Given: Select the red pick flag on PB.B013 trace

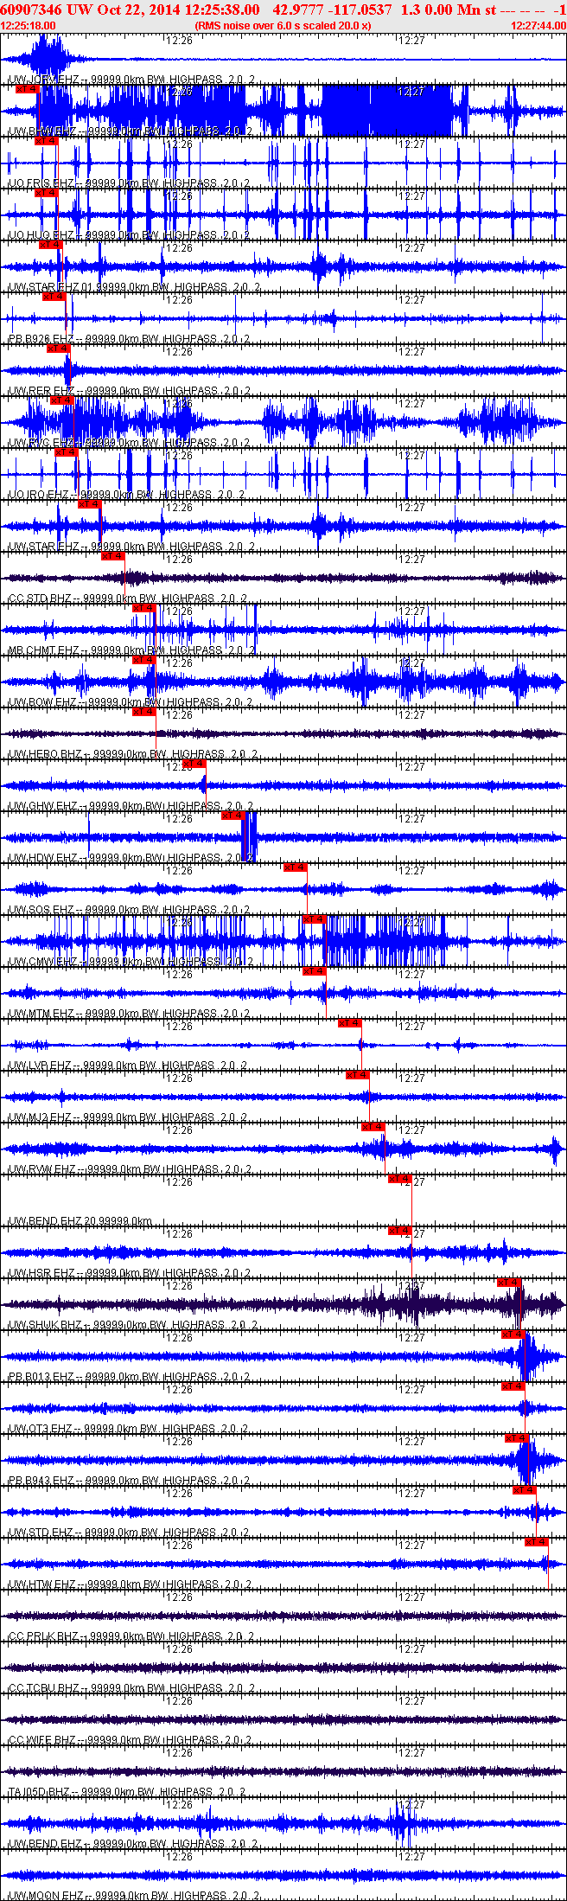Looking at the screenshot, I should click(x=513, y=1335).
